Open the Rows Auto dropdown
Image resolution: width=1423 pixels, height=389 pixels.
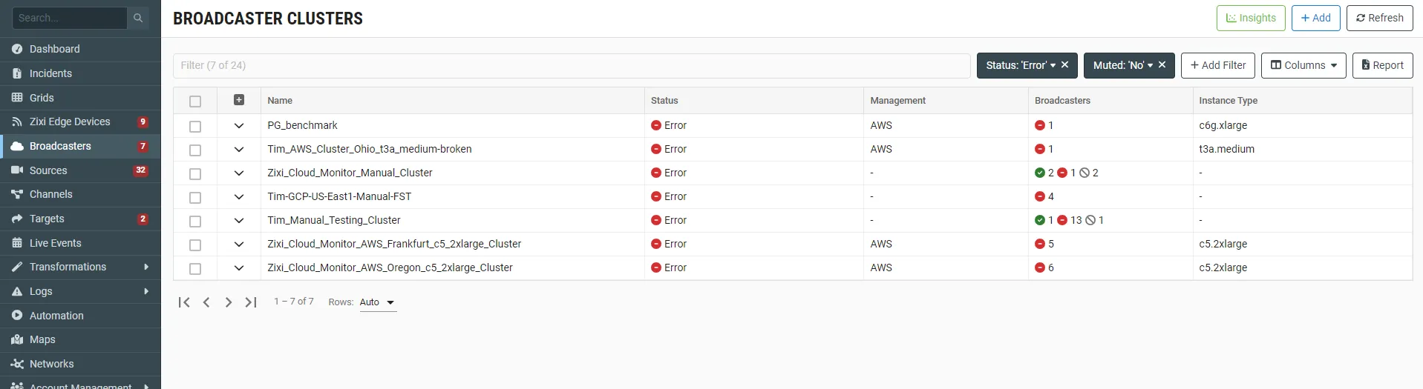[x=378, y=302]
